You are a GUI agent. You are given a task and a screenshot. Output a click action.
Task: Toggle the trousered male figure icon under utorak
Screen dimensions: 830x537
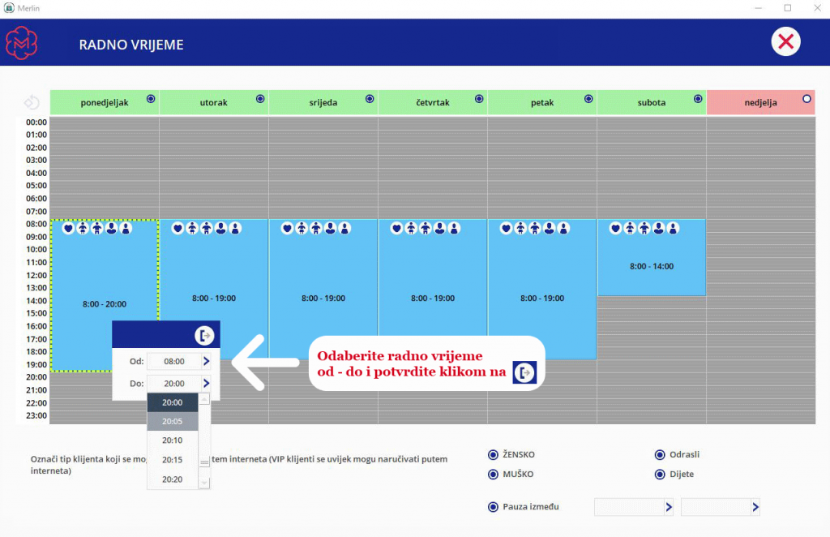click(x=207, y=228)
